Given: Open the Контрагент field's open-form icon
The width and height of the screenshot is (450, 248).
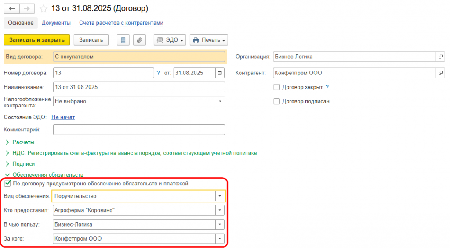Looking at the screenshot, I should [x=440, y=73].
